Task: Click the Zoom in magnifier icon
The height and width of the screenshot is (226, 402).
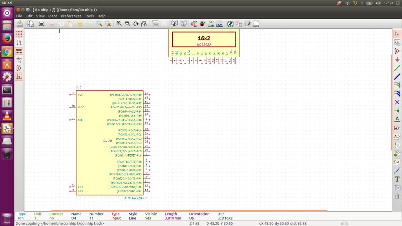Action: [x=119, y=24]
